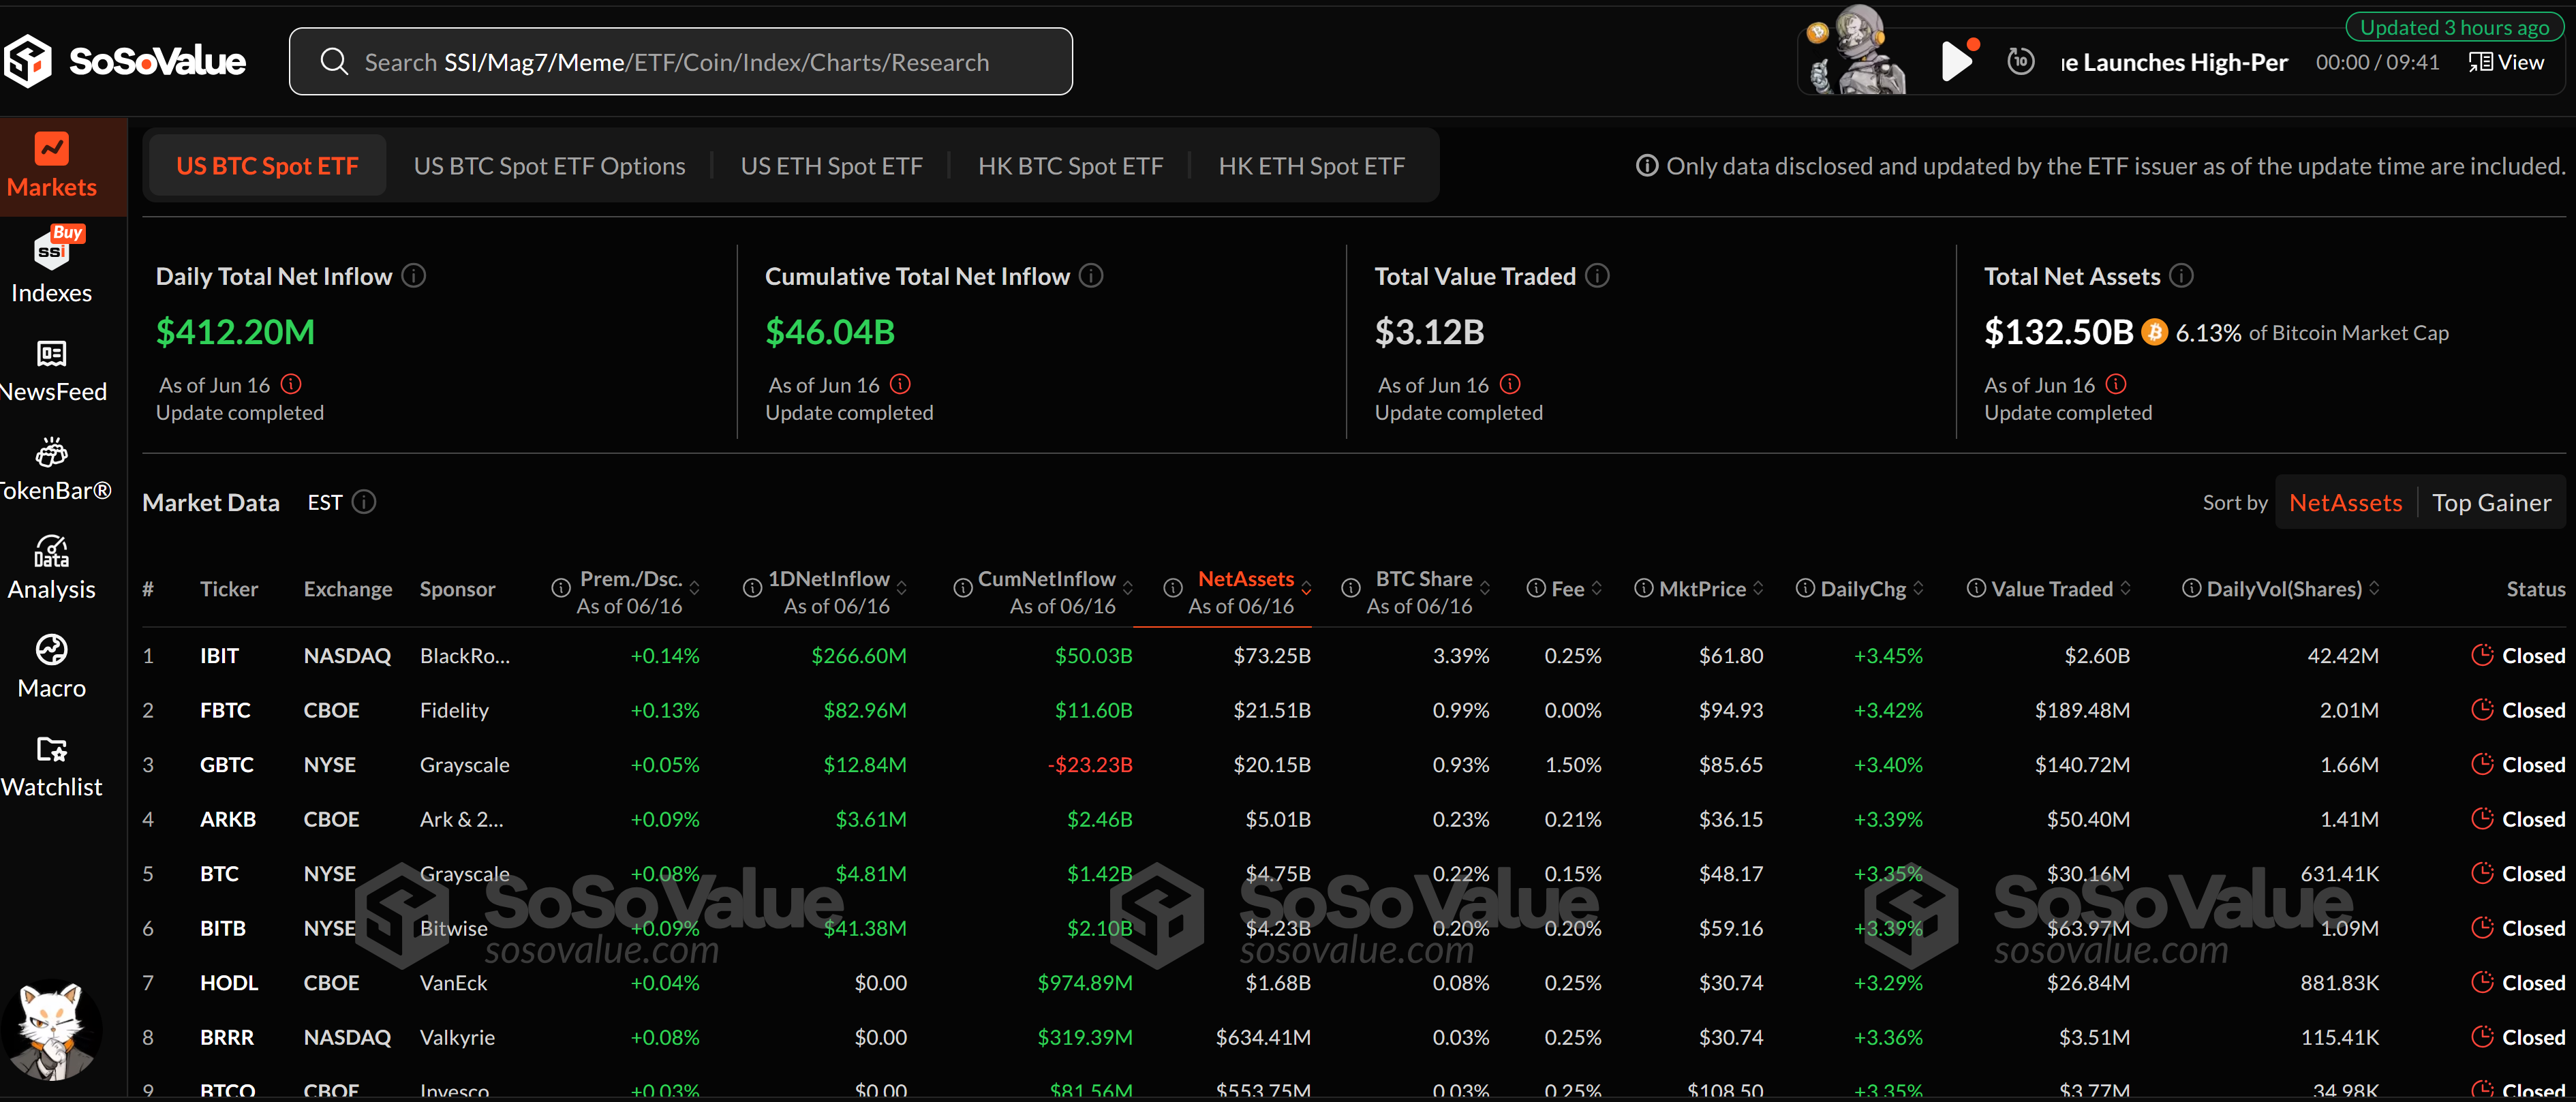This screenshot has height=1102, width=2576.
Task: Switch to HK BTC Spot ETF tab
Action: (1070, 166)
